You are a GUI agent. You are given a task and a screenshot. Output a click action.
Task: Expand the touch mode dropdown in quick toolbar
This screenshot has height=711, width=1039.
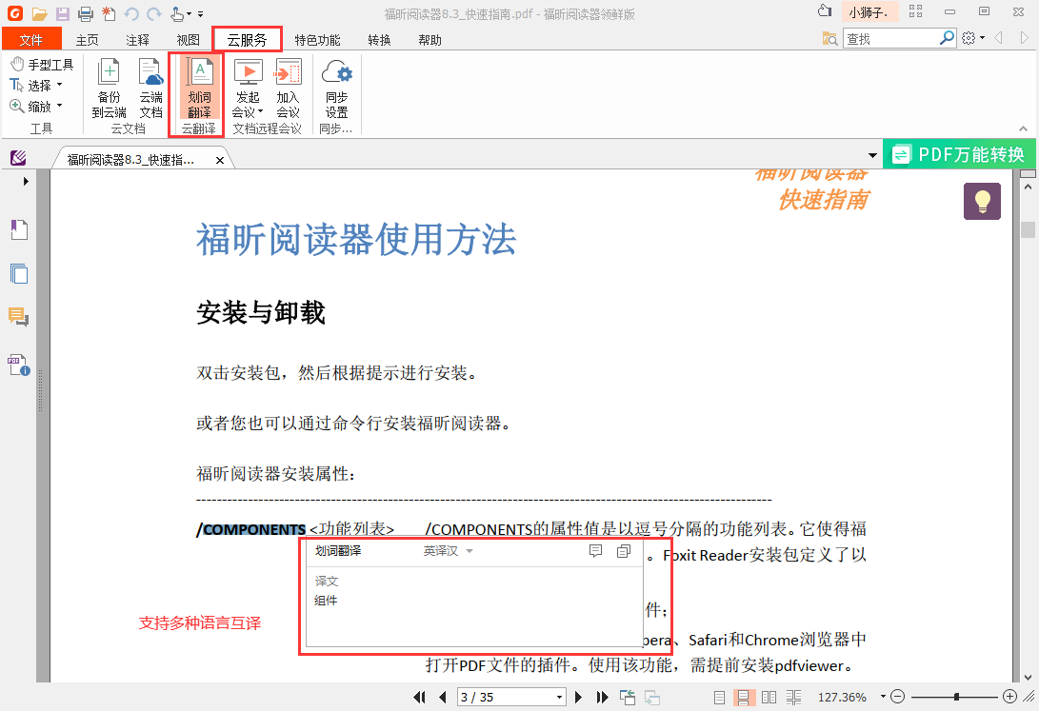(189, 14)
